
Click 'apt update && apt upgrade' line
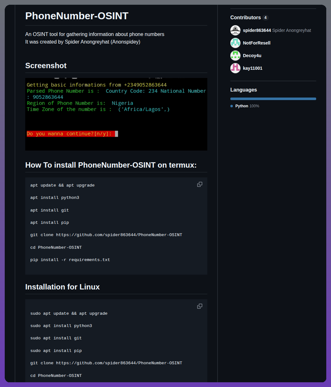point(62,185)
